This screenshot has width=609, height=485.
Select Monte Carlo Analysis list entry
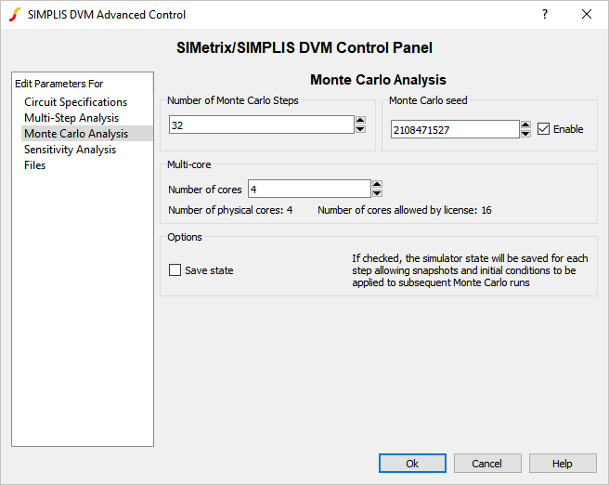pyautogui.click(x=76, y=134)
